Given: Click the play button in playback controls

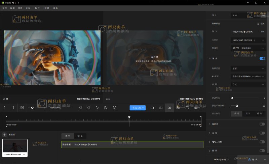Looking at the screenshot, I should coord(97,108).
